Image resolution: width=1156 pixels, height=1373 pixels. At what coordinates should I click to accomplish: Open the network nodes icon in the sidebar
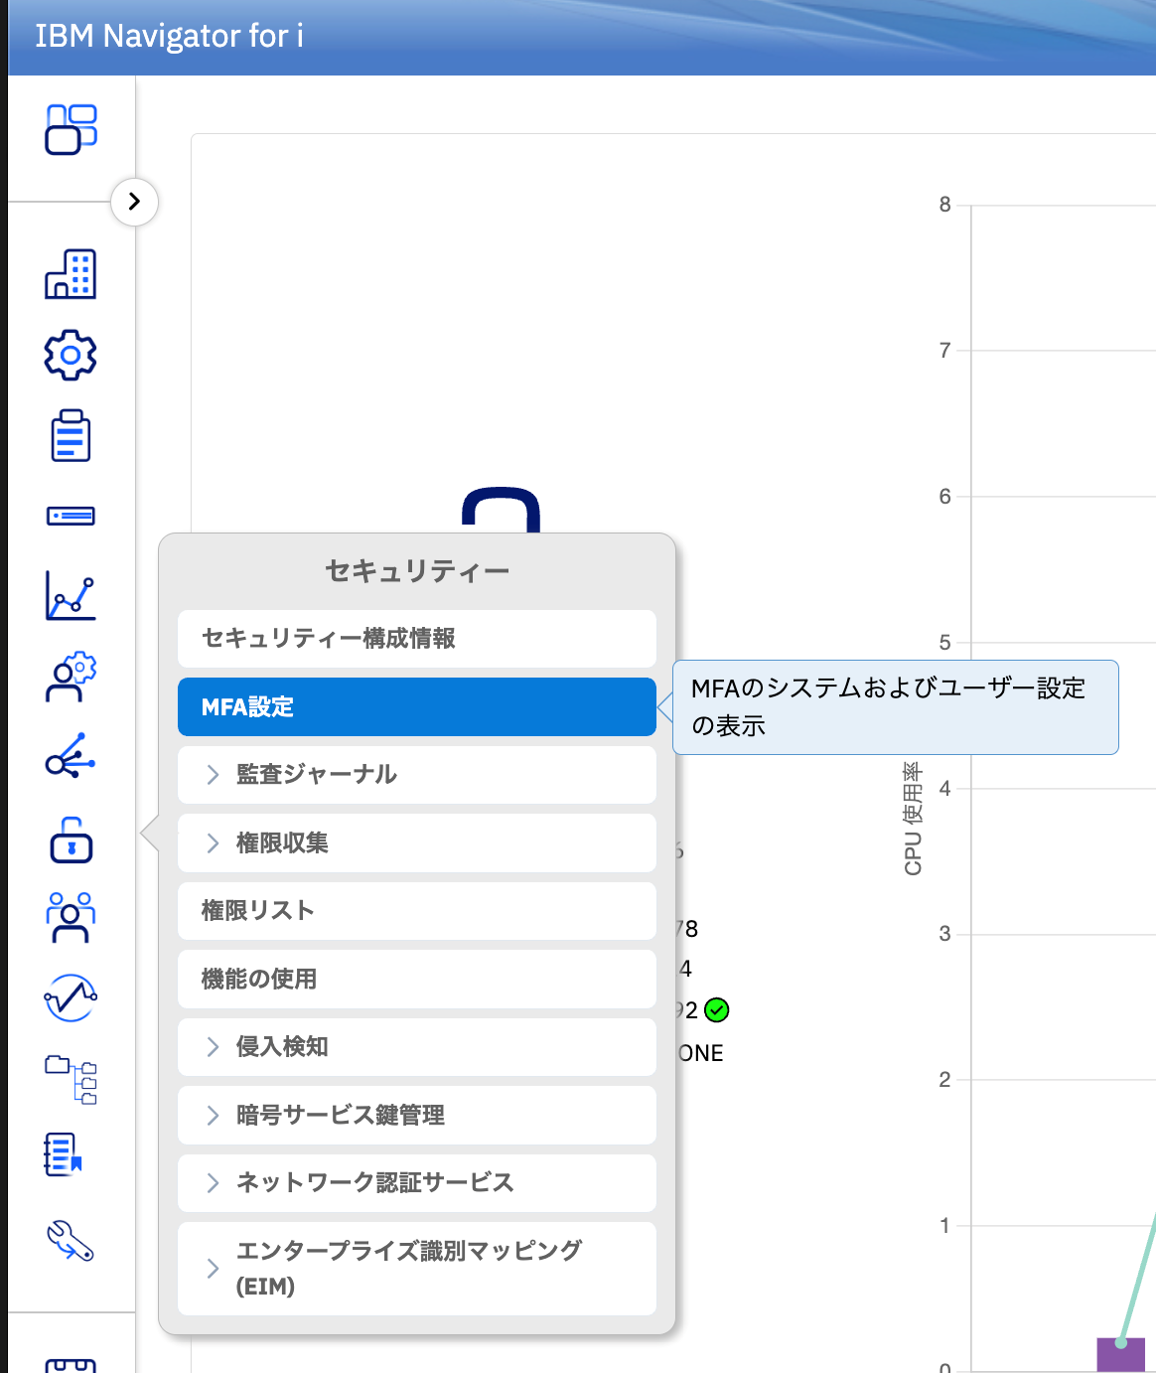[x=71, y=757]
